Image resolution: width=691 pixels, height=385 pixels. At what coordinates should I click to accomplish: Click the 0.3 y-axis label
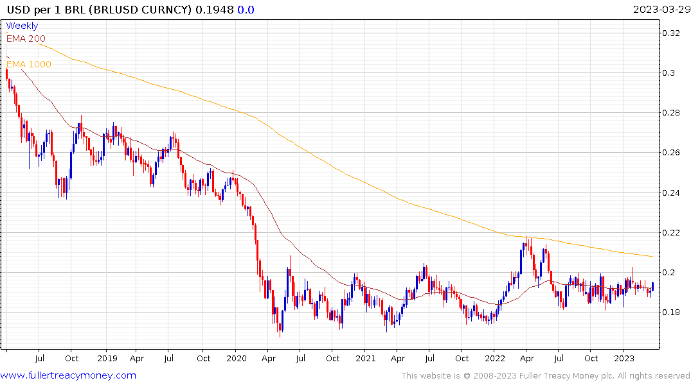tap(669, 73)
